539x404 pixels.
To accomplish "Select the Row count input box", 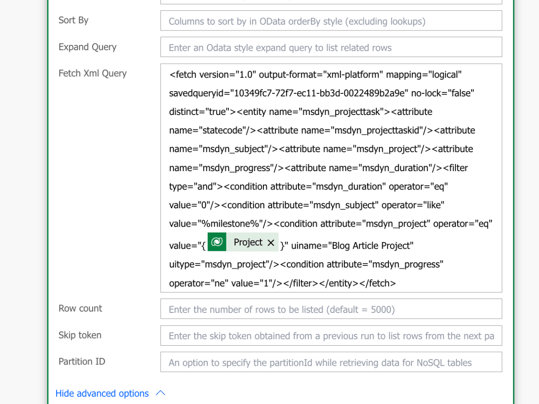I will (x=331, y=309).
